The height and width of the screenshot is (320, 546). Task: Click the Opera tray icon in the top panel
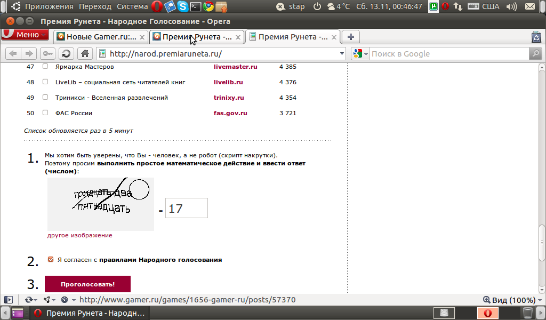click(445, 6)
